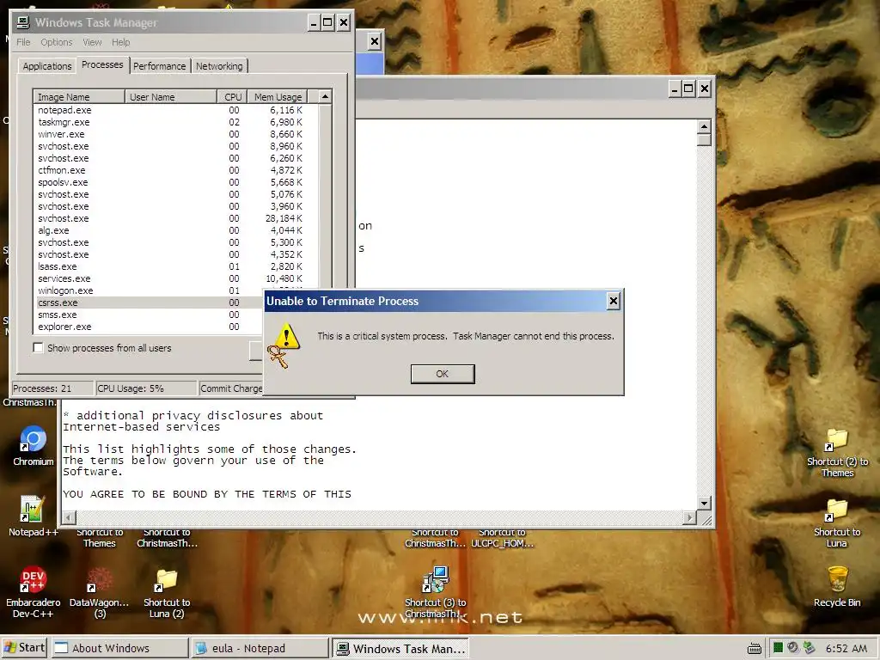Select ctfmon.exe process row

click(x=175, y=170)
